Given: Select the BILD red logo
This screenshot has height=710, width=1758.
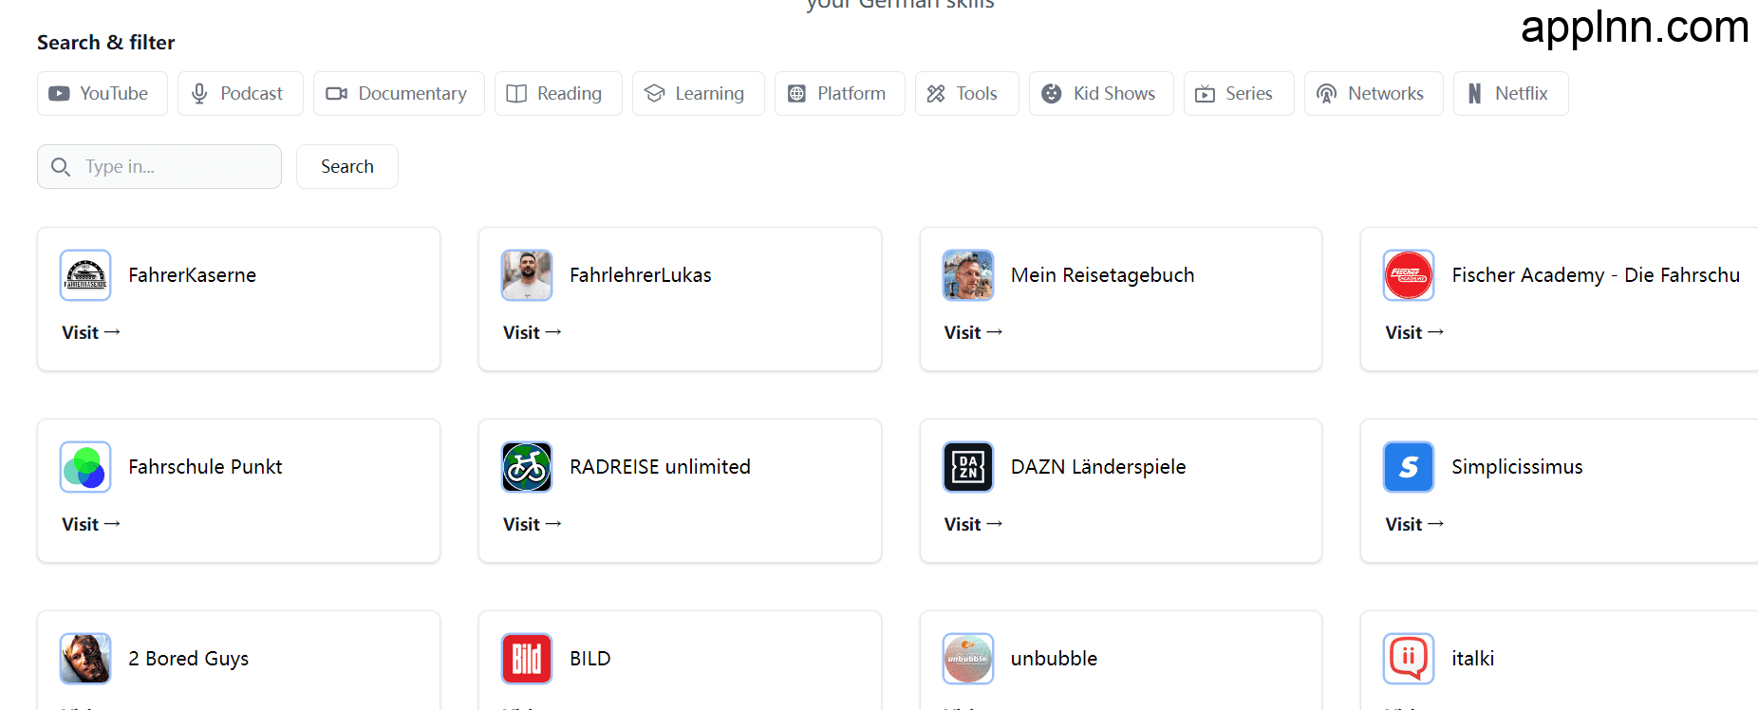Looking at the screenshot, I should click(527, 659).
